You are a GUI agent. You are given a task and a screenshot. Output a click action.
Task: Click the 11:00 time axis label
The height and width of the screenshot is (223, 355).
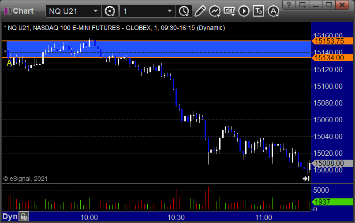click(264, 218)
